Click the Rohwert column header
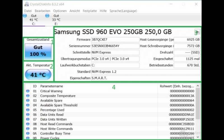 coord(177,86)
